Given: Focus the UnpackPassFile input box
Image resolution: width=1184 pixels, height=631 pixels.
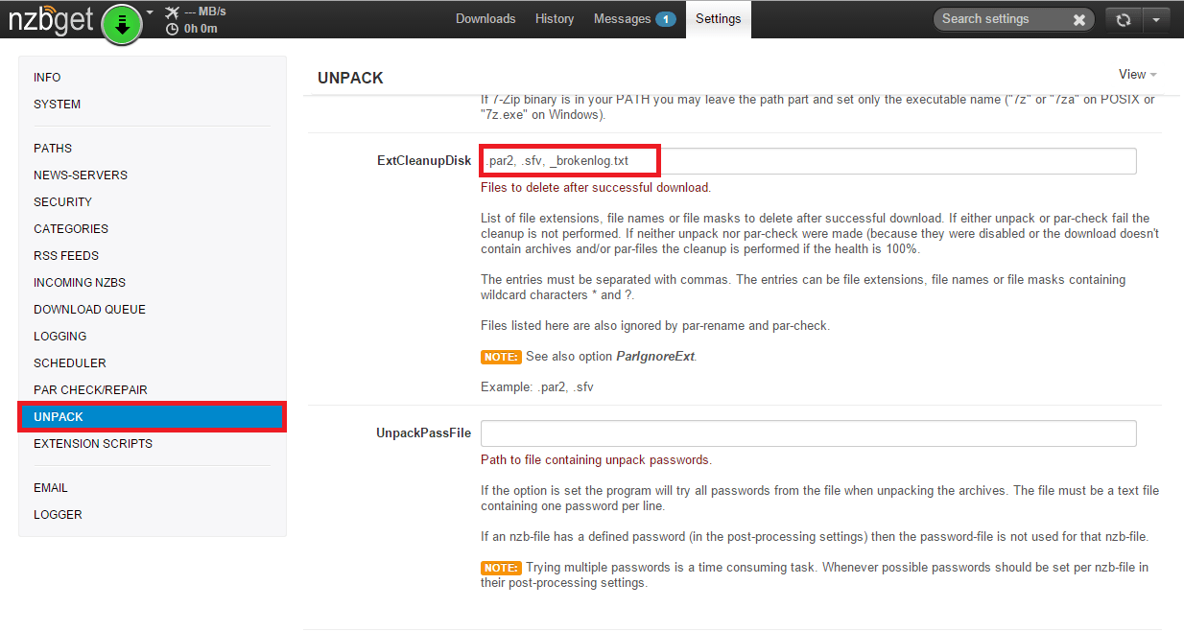Looking at the screenshot, I should coord(808,433).
